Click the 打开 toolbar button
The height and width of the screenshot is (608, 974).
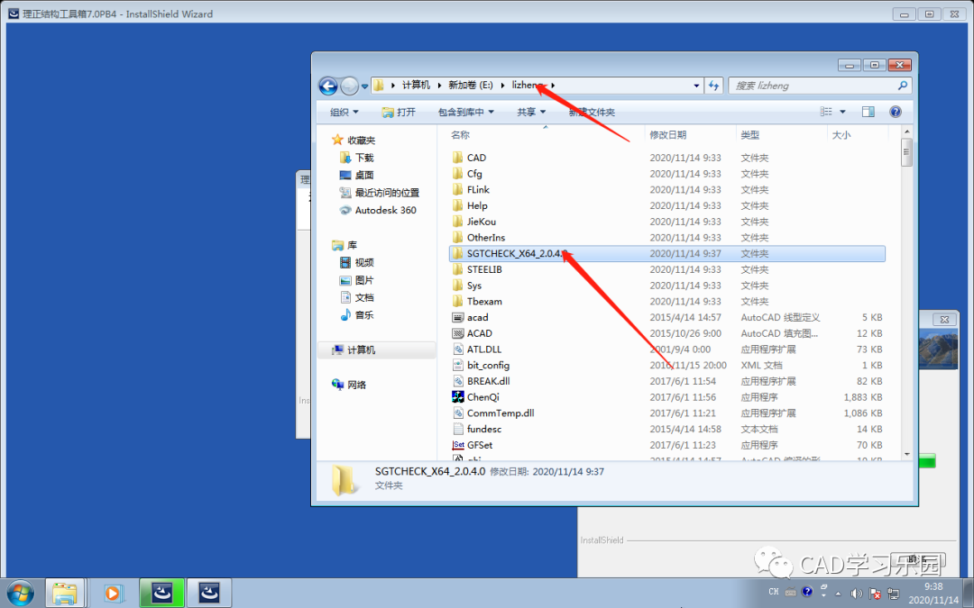coord(399,113)
